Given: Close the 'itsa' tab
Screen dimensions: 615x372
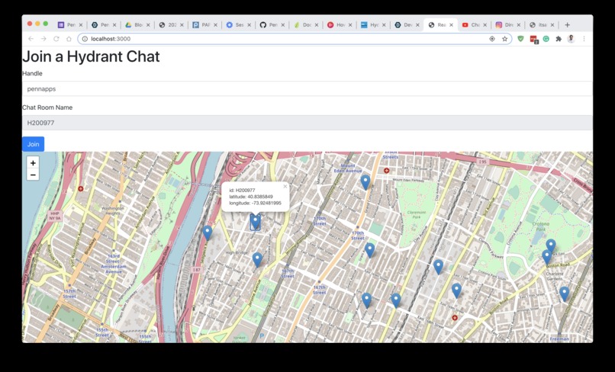Looking at the screenshot, I should (x=552, y=24).
